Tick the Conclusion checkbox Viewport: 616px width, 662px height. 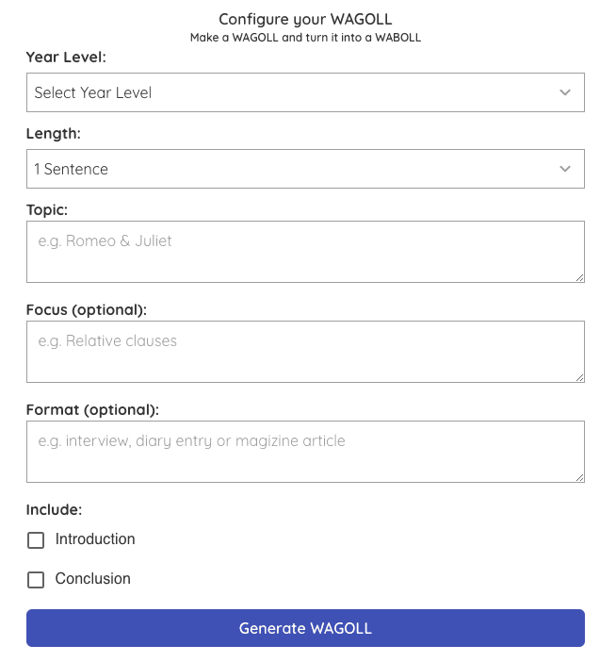point(36,580)
